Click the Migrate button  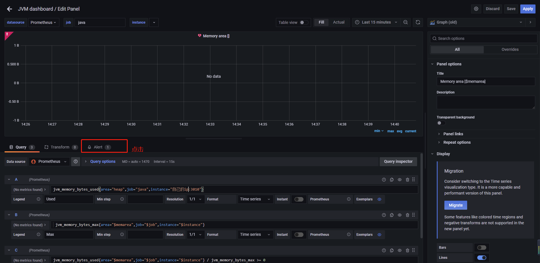[x=456, y=205]
